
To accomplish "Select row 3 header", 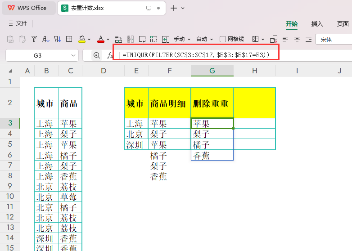I will 10,123.
